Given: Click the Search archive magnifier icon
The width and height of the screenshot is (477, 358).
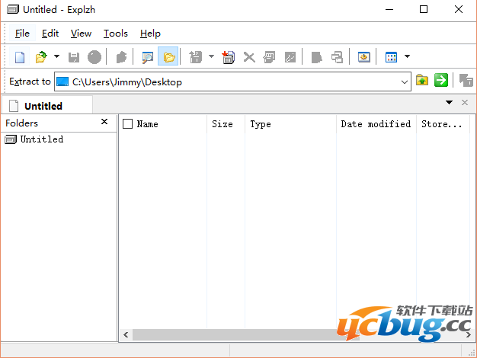Looking at the screenshot, I should [148, 57].
